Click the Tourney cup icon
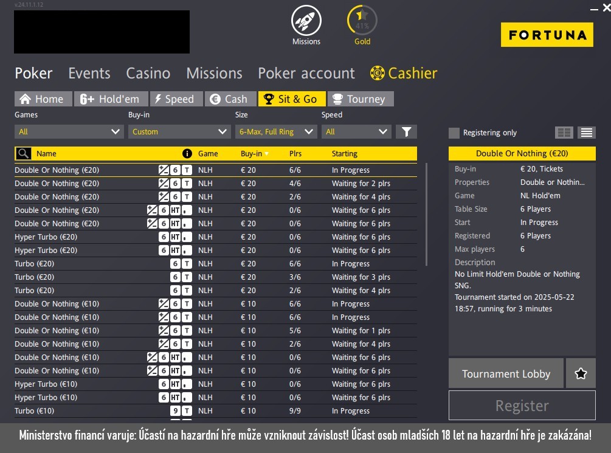The width and height of the screenshot is (611, 453). pos(337,99)
